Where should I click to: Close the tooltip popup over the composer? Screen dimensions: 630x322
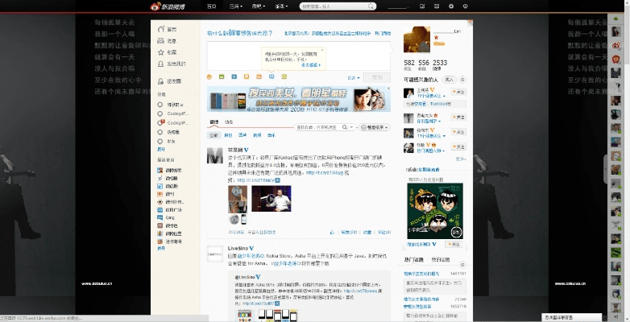pos(322,51)
